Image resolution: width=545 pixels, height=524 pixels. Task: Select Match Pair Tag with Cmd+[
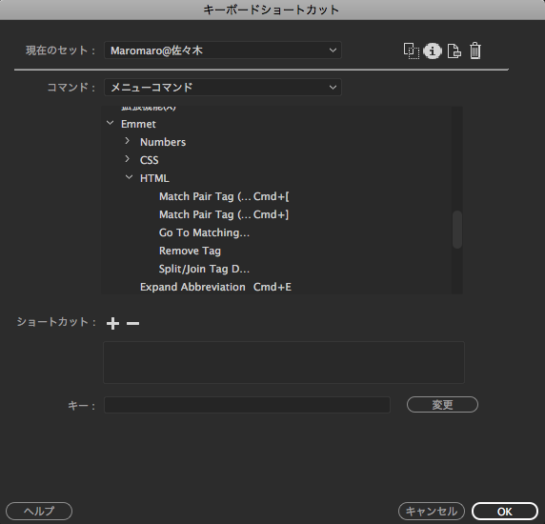tap(224, 196)
